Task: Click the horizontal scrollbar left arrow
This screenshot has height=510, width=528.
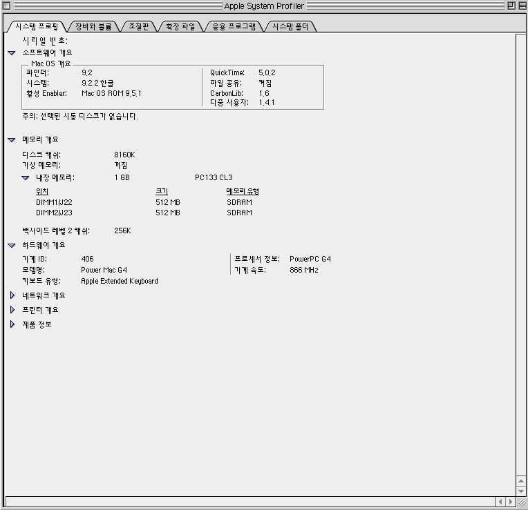Action: click(502, 502)
